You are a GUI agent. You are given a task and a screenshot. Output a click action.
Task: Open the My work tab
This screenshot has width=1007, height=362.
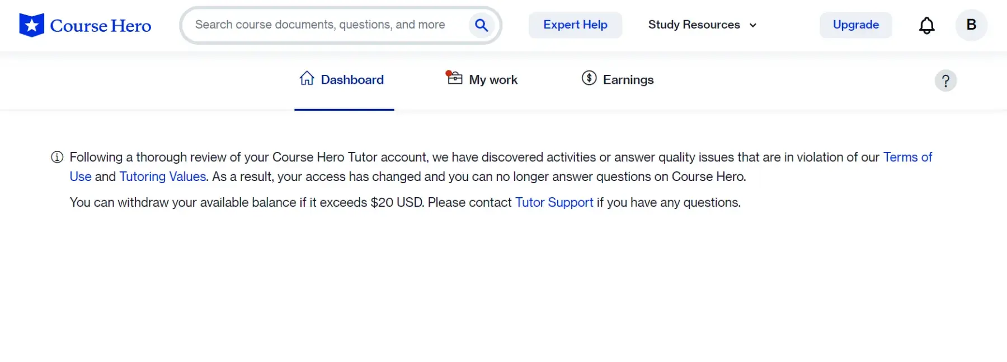tap(493, 80)
